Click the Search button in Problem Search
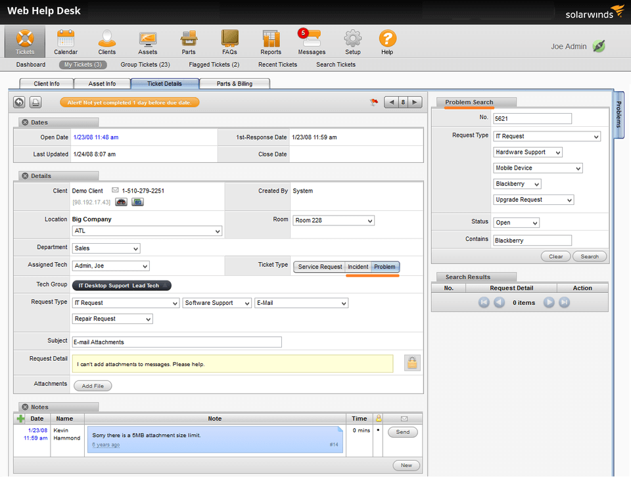Screen dimensions: 631x477 pyautogui.click(x=590, y=257)
